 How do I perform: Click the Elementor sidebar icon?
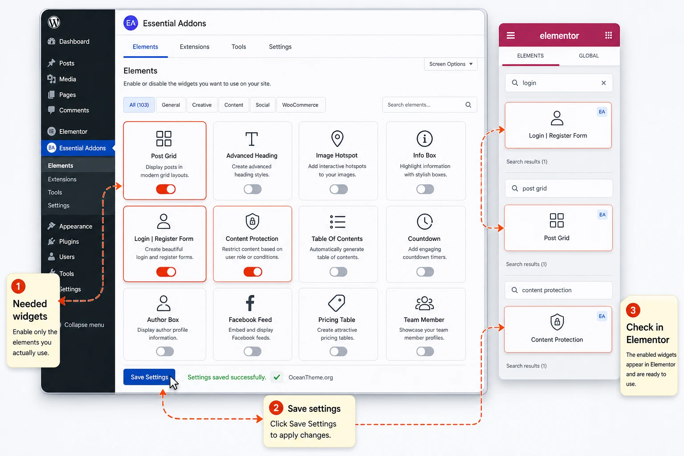click(52, 131)
